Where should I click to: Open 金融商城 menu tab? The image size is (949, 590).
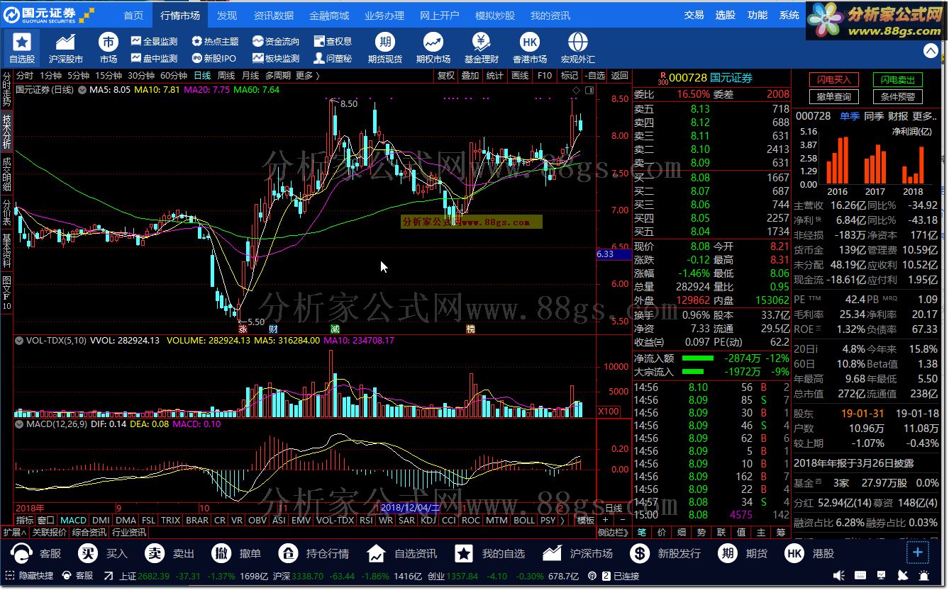[329, 15]
